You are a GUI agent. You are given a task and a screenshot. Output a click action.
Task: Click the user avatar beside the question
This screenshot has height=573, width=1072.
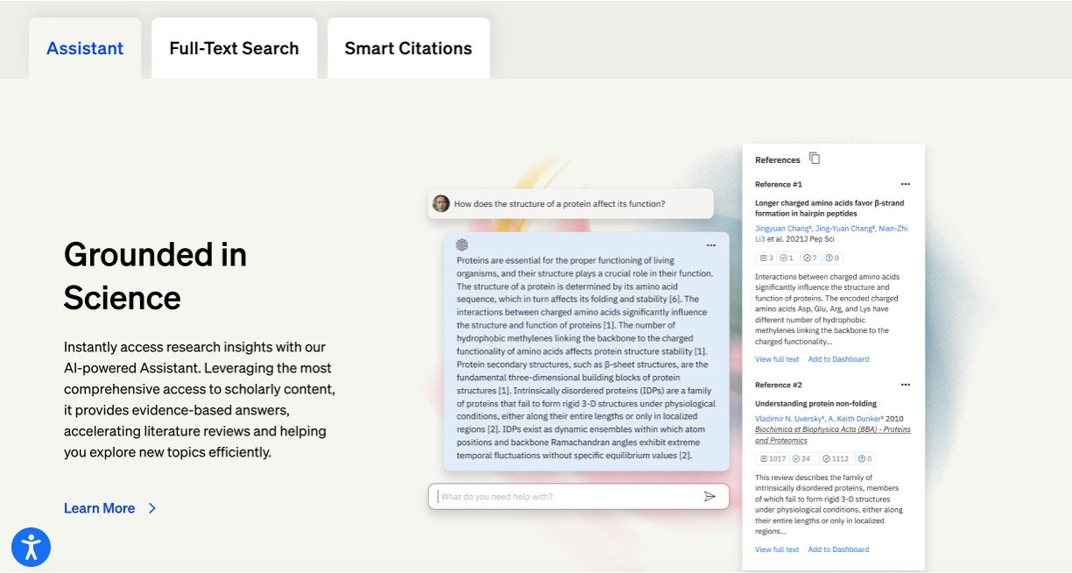click(x=441, y=203)
